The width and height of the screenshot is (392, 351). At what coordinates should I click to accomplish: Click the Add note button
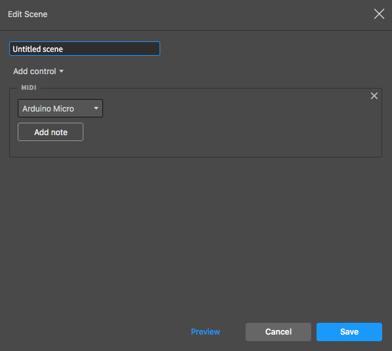point(51,132)
